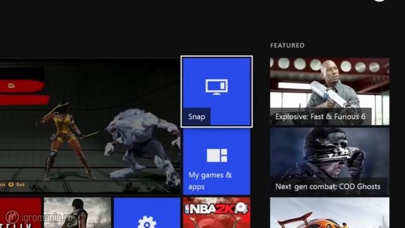Open the featured racing car tile

(330, 213)
